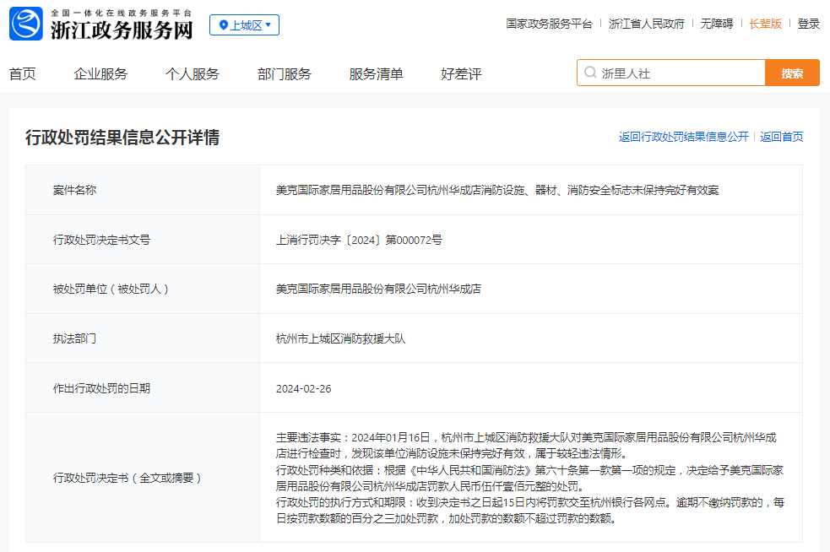Open 国家政务服务平台 link
Viewport: 830px width, 552px height.
549,24
